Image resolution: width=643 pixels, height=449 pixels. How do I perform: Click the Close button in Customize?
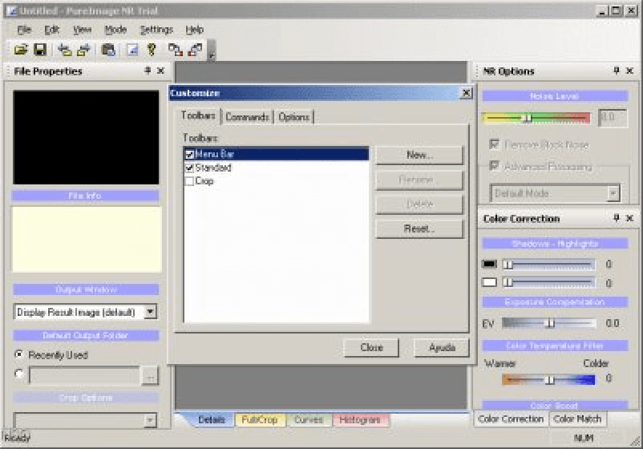[371, 347]
